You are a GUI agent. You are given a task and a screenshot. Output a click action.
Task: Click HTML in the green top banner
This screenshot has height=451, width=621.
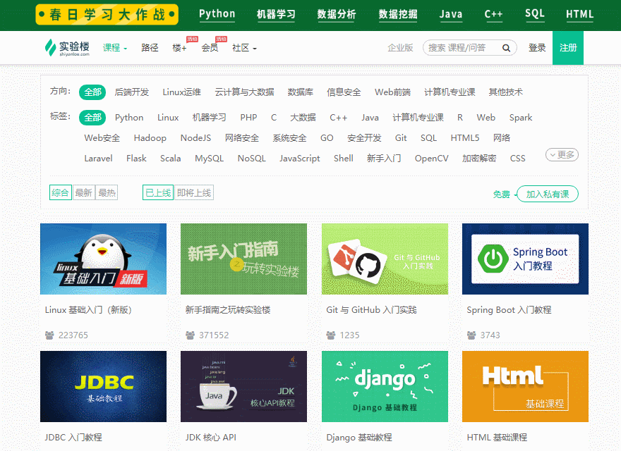tap(579, 14)
